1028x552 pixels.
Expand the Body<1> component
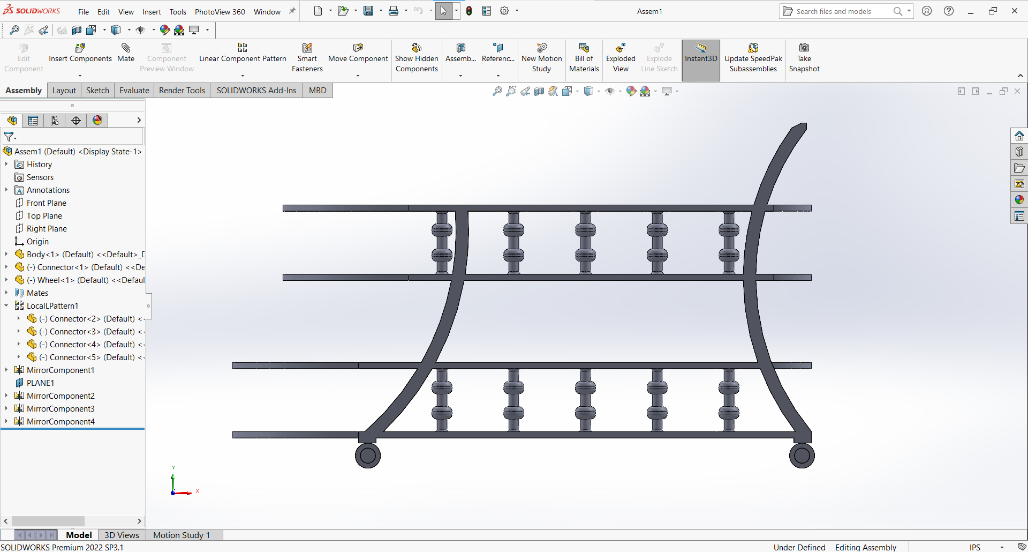(x=6, y=255)
